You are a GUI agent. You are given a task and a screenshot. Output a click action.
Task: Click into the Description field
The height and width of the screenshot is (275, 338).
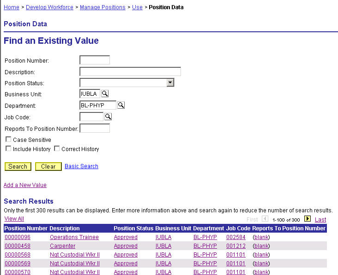pos(130,71)
